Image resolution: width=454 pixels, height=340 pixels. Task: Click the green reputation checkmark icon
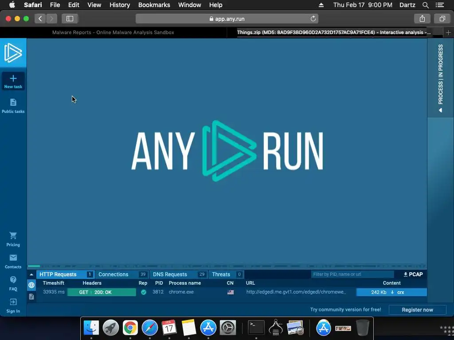[x=143, y=292]
